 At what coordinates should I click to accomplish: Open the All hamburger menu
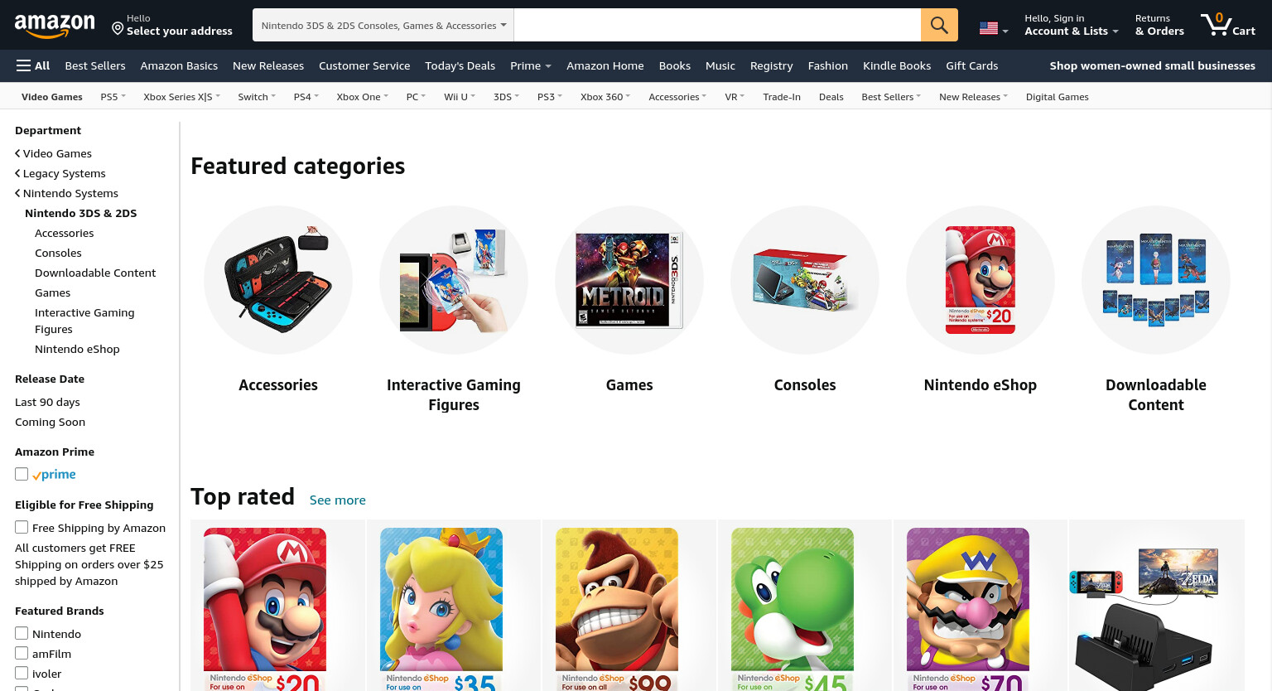[33, 65]
